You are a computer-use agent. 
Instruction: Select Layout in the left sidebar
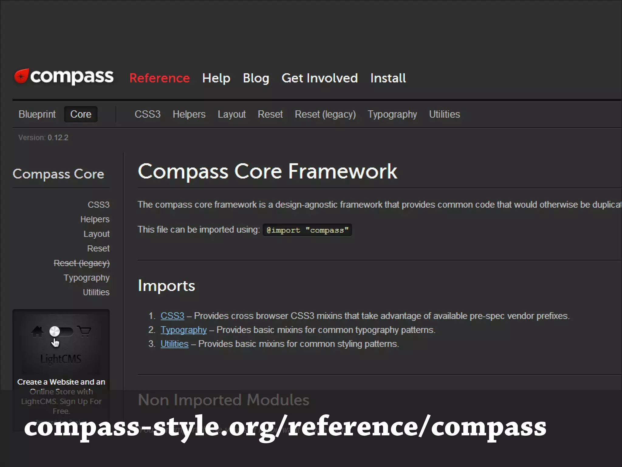(x=97, y=234)
